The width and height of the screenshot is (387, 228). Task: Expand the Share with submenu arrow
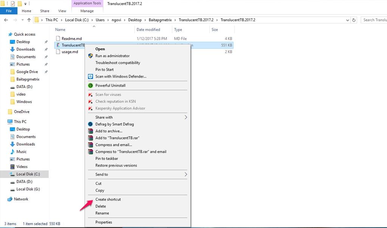pyautogui.click(x=186, y=117)
